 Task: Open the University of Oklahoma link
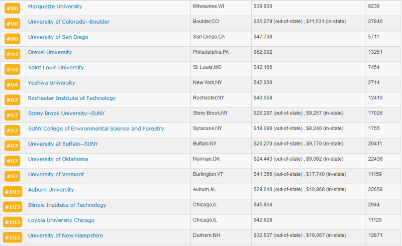click(58, 159)
